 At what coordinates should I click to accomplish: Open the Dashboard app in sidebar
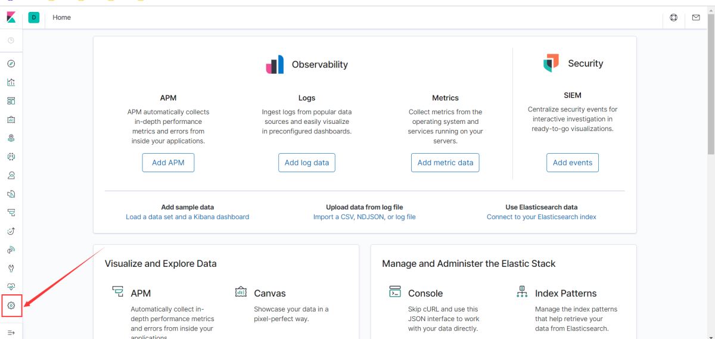[x=11, y=101]
